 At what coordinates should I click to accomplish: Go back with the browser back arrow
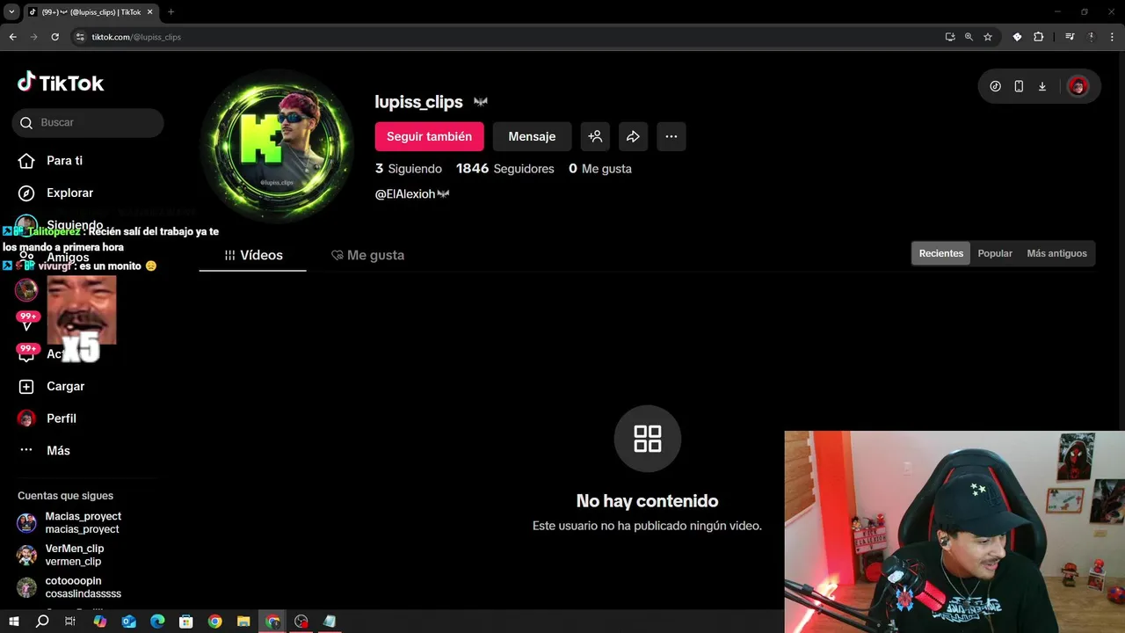(13, 37)
